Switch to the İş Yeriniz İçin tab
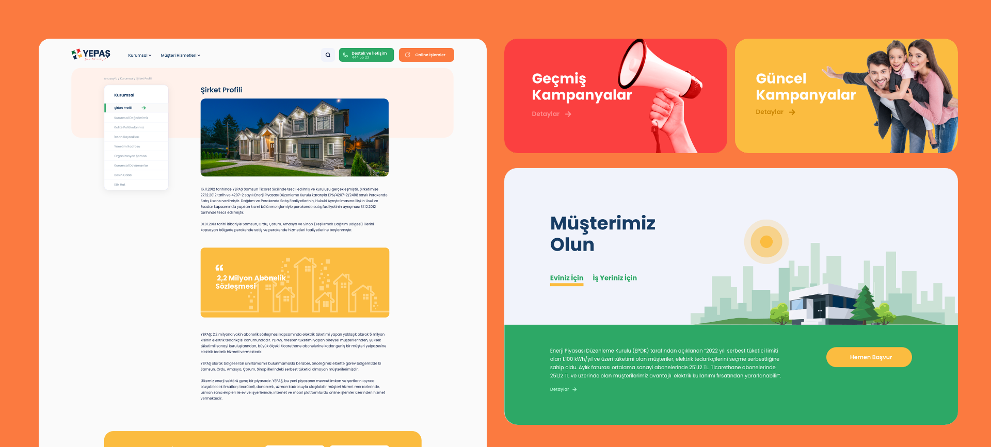The image size is (991, 447). coord(614,278)
